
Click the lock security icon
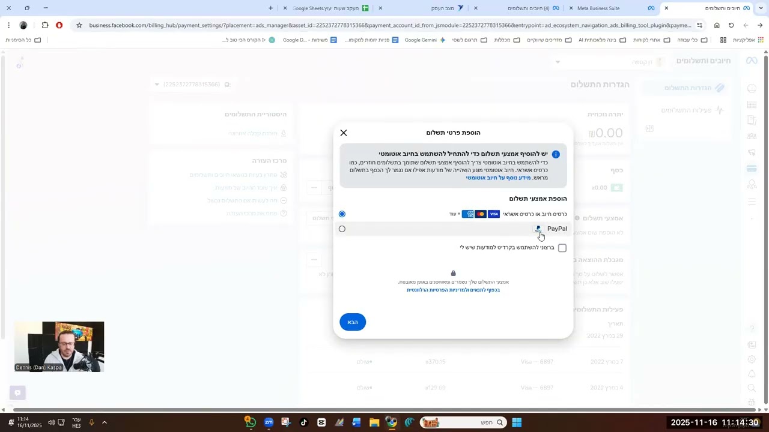coord(454,274)
